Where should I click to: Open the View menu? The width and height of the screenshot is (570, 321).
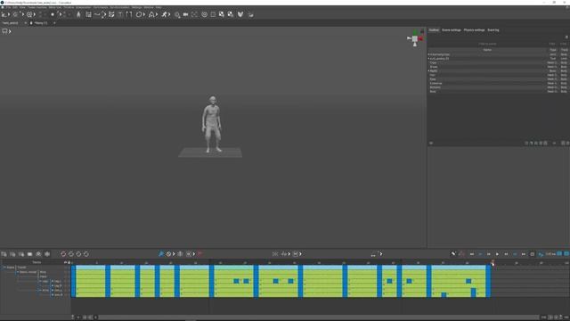tap(22, 7)
